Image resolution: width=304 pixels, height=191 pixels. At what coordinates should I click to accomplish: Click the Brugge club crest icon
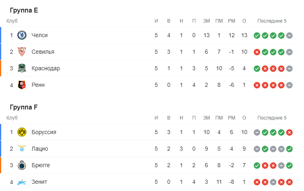[22, 165]
